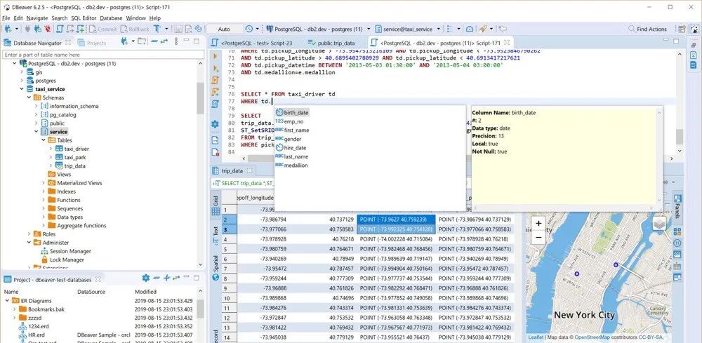Open the Leaflet link on the map
The height and width of the screenshot is (343, 702).
click(x=536, y=337)
